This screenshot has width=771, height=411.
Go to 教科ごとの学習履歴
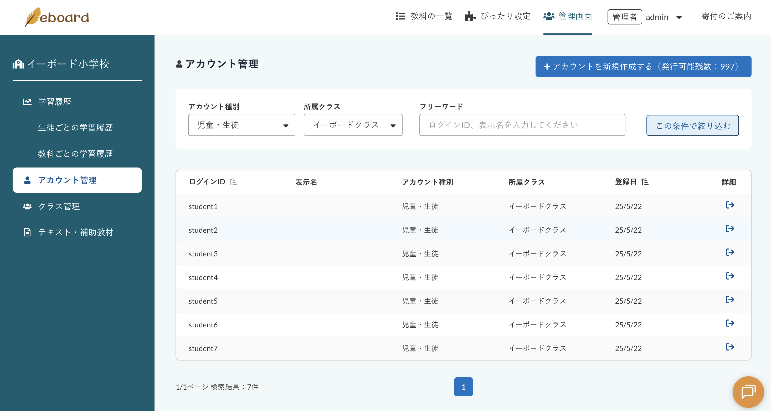coord(75,154)
